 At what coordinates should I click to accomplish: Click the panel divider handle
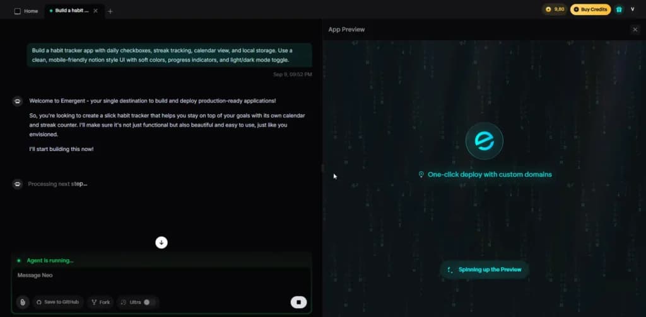(x=322, y=168)
